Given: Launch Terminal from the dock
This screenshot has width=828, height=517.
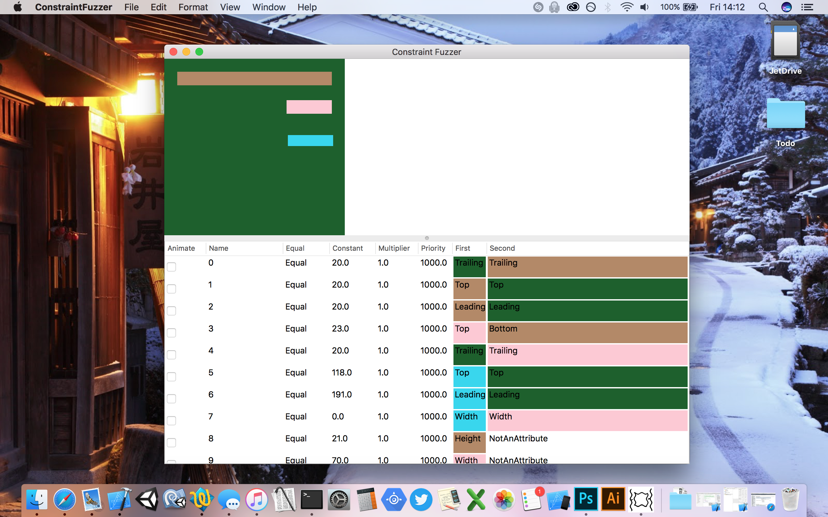Looking at the screenshot, I should pos(311,499).
